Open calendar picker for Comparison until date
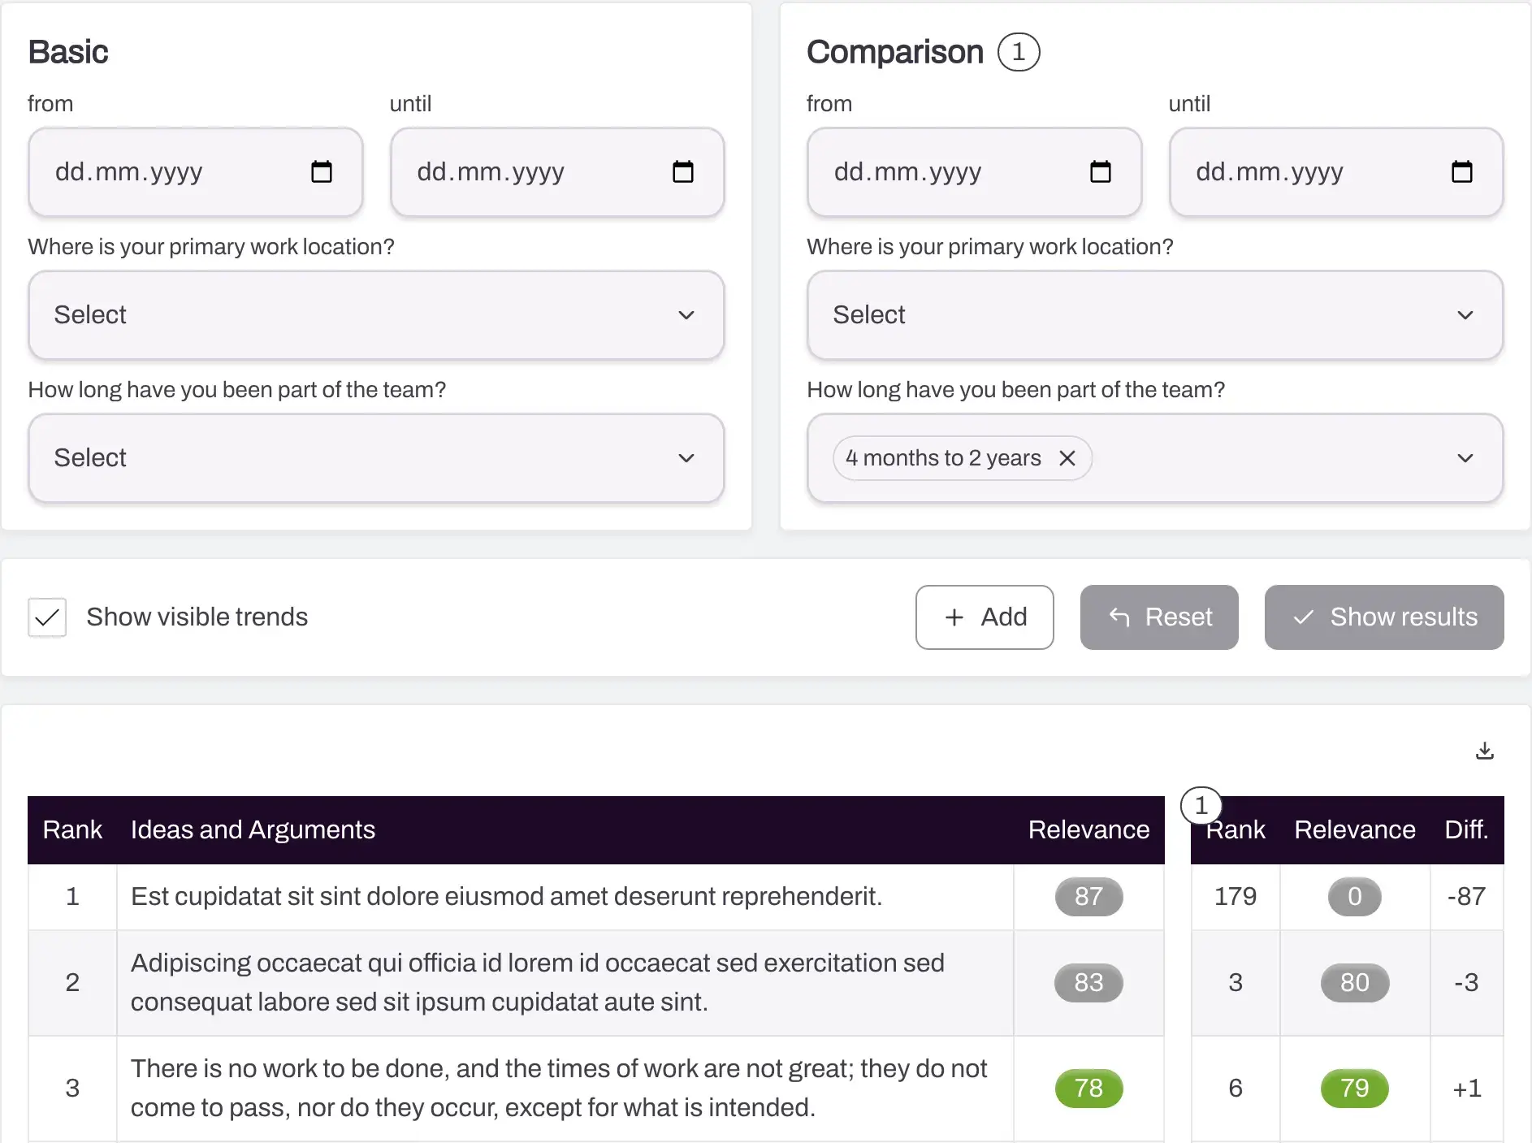This screenshot has width=1532, height=1143. tap(1462, 172)
